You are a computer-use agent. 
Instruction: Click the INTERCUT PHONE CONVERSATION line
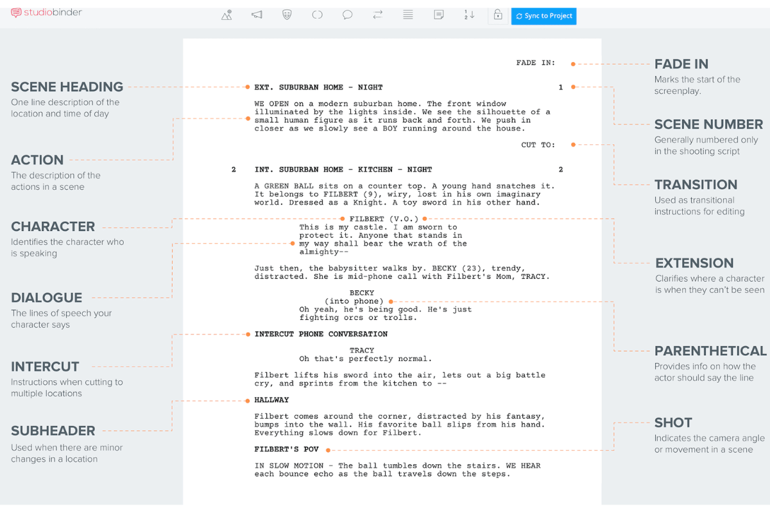[x=321, y=334]
